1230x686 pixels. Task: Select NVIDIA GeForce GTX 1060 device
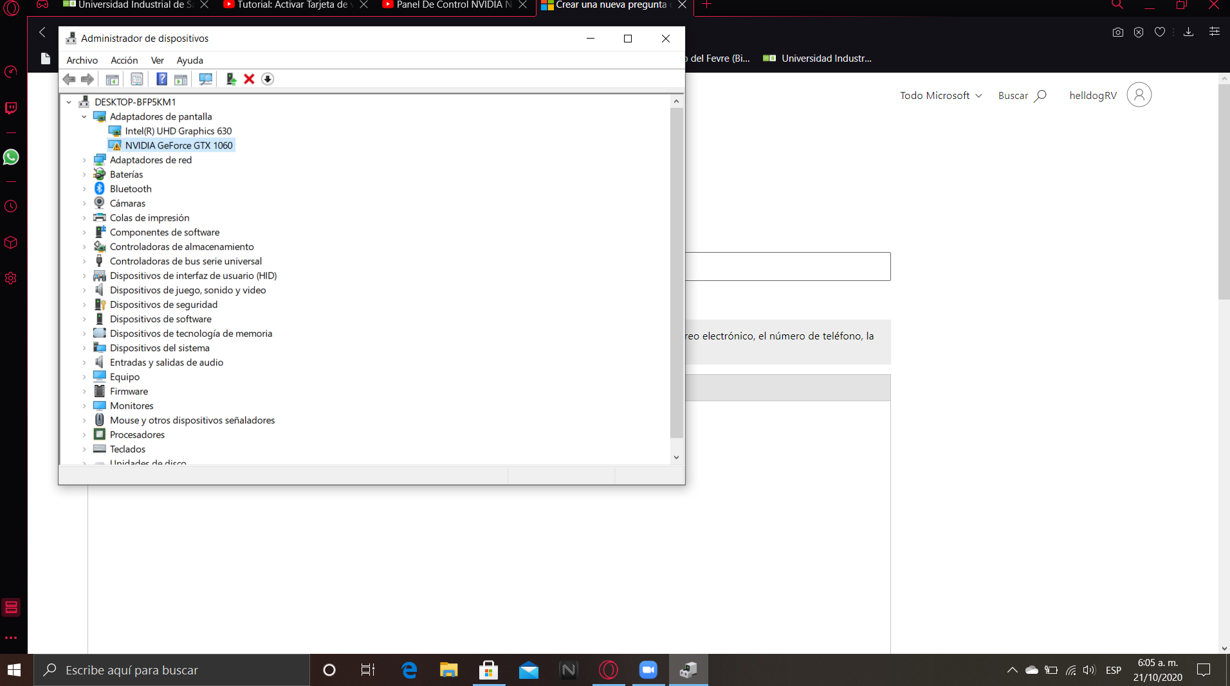pos(179,145)
